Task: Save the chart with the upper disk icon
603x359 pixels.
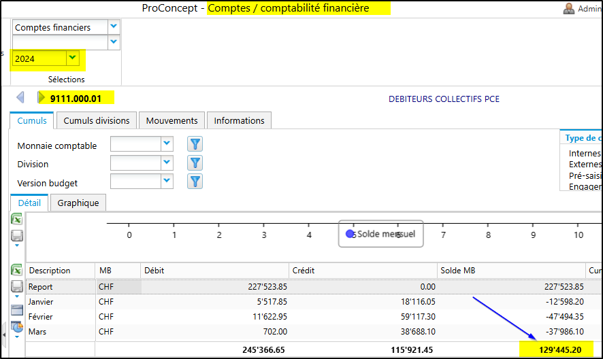Action: coord(16,236)
